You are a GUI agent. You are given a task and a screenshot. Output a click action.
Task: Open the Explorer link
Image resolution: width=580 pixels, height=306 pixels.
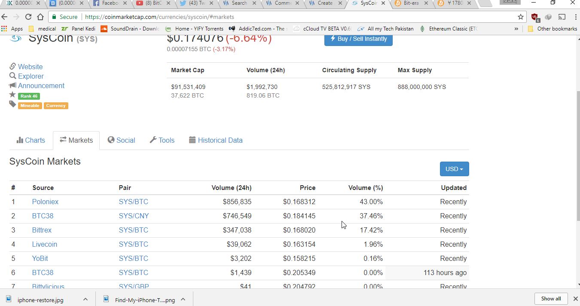31,76
